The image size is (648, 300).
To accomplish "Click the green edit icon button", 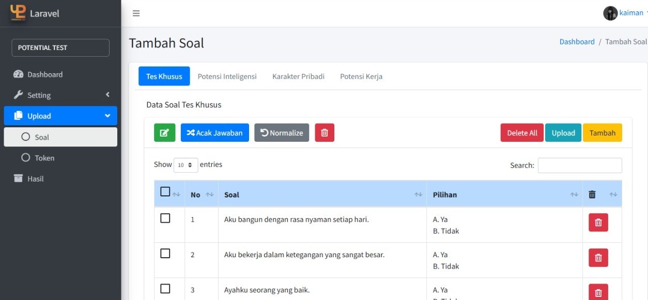I will point(164,132).
